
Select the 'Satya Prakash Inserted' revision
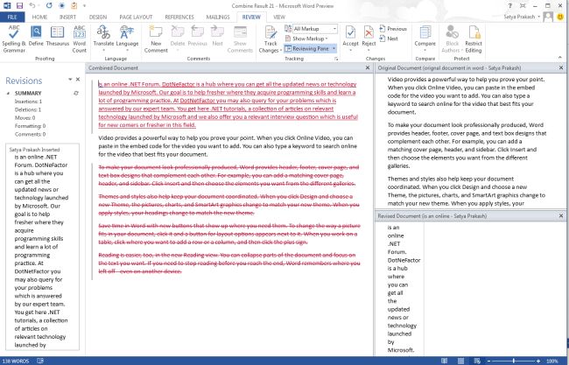(x=34, y=150)
